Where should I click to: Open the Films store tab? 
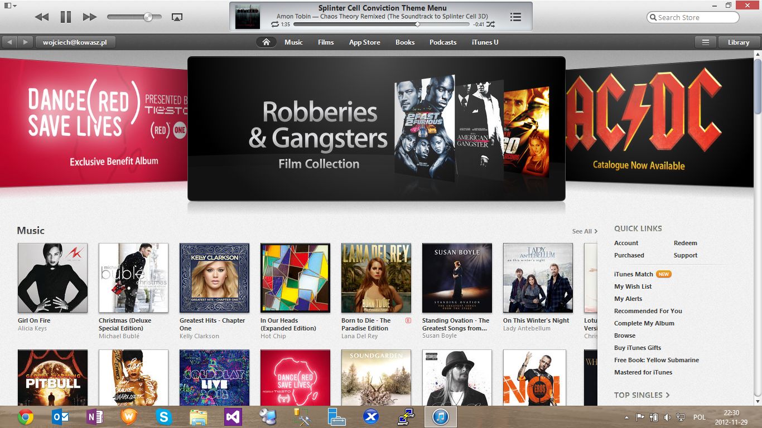326,42
